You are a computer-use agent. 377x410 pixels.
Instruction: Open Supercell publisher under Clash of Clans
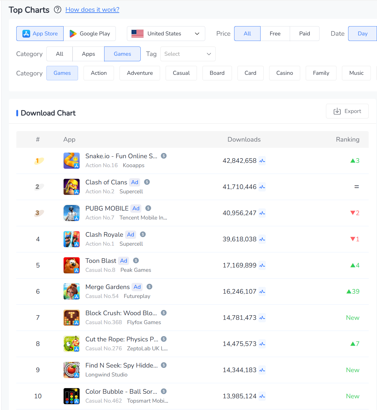131,191
